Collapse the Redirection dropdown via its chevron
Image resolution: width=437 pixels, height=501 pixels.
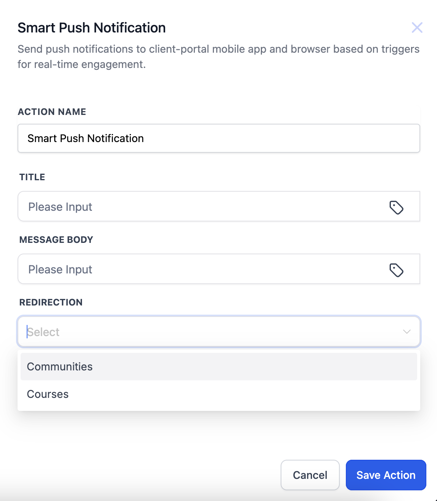406,331
